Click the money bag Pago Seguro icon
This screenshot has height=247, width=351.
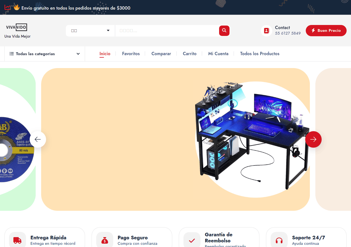[105, 241]
